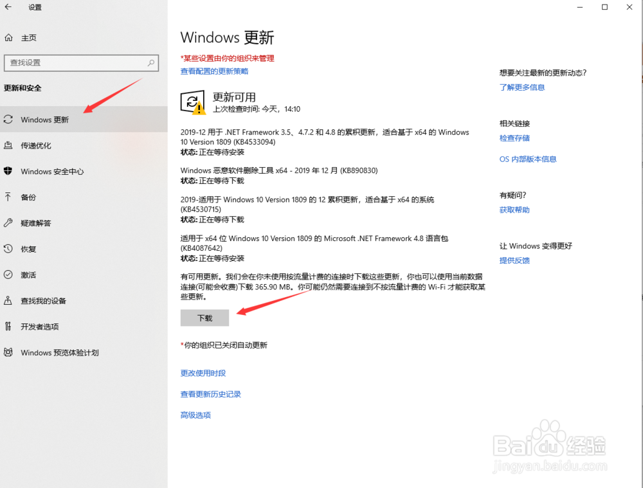The height and width of the screenshot is (488, 643).
Task: Click inside the 查找设置 search box
Action: coord(77,62)
